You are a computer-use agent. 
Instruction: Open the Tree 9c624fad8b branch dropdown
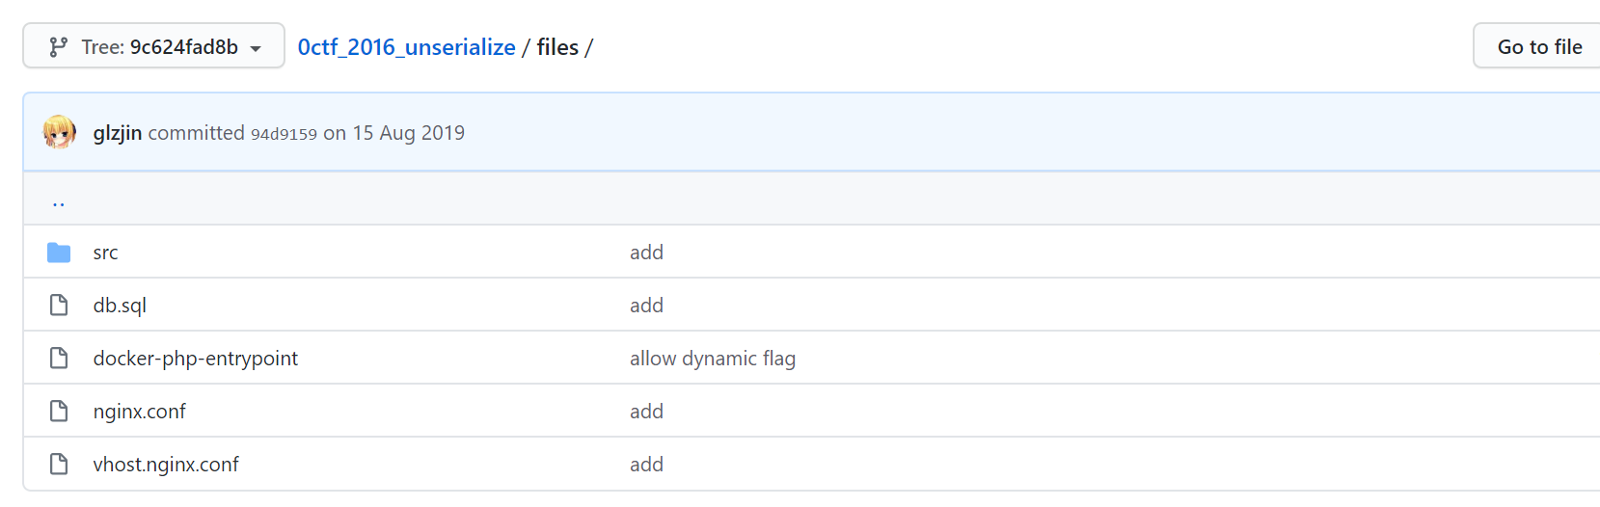(x=153, y=46)
